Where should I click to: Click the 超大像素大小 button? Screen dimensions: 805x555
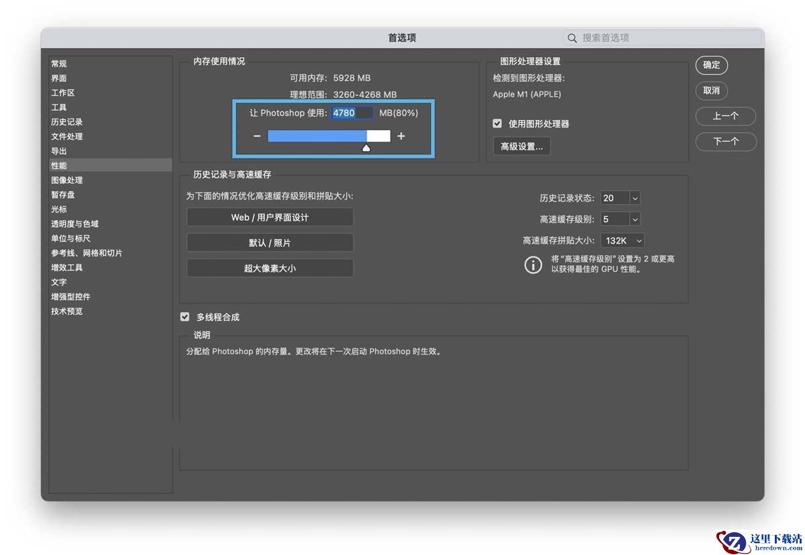point(270,268)
